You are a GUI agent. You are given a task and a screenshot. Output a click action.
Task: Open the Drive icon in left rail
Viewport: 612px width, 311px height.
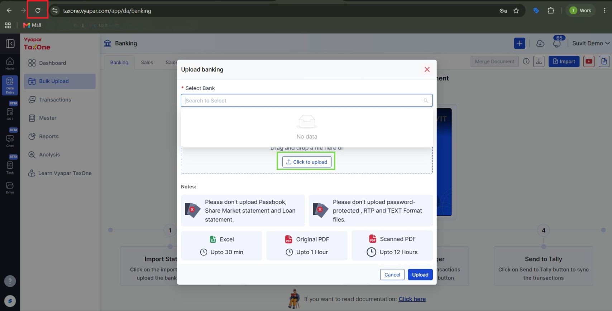[x=10, y=188]
